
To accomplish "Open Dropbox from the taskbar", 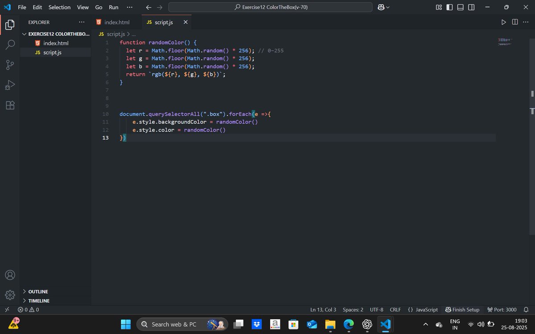I will 256,324.
